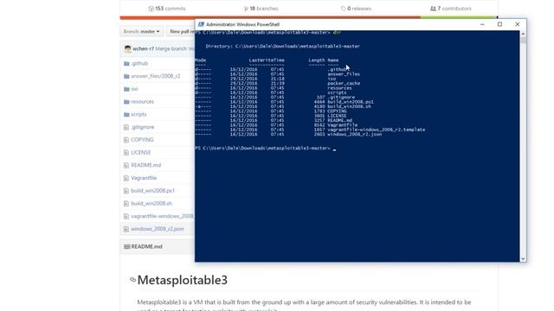Click the releases tag icon
The image size is (554, 311).
[344, 9]
